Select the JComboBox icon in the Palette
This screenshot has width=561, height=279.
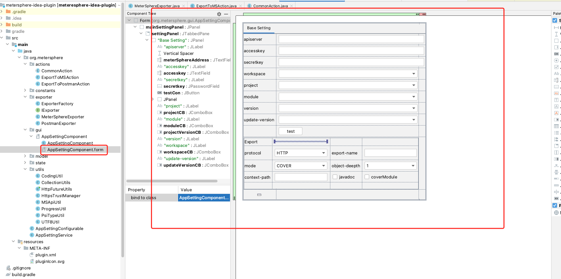pos(556,120)
